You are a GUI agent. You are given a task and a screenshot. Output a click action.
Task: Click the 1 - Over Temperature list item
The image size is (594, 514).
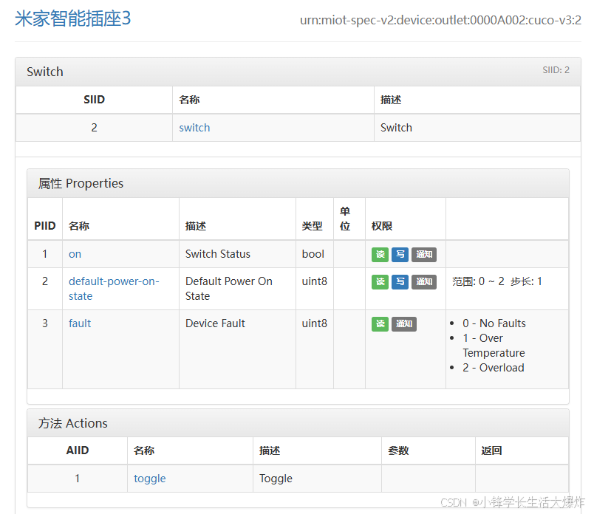tap(494, 346)
